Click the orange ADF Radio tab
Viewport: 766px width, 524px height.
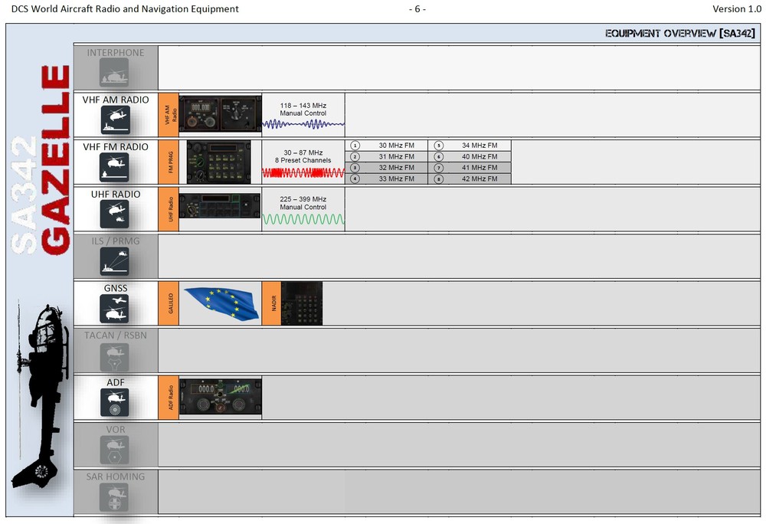(168, 398)
